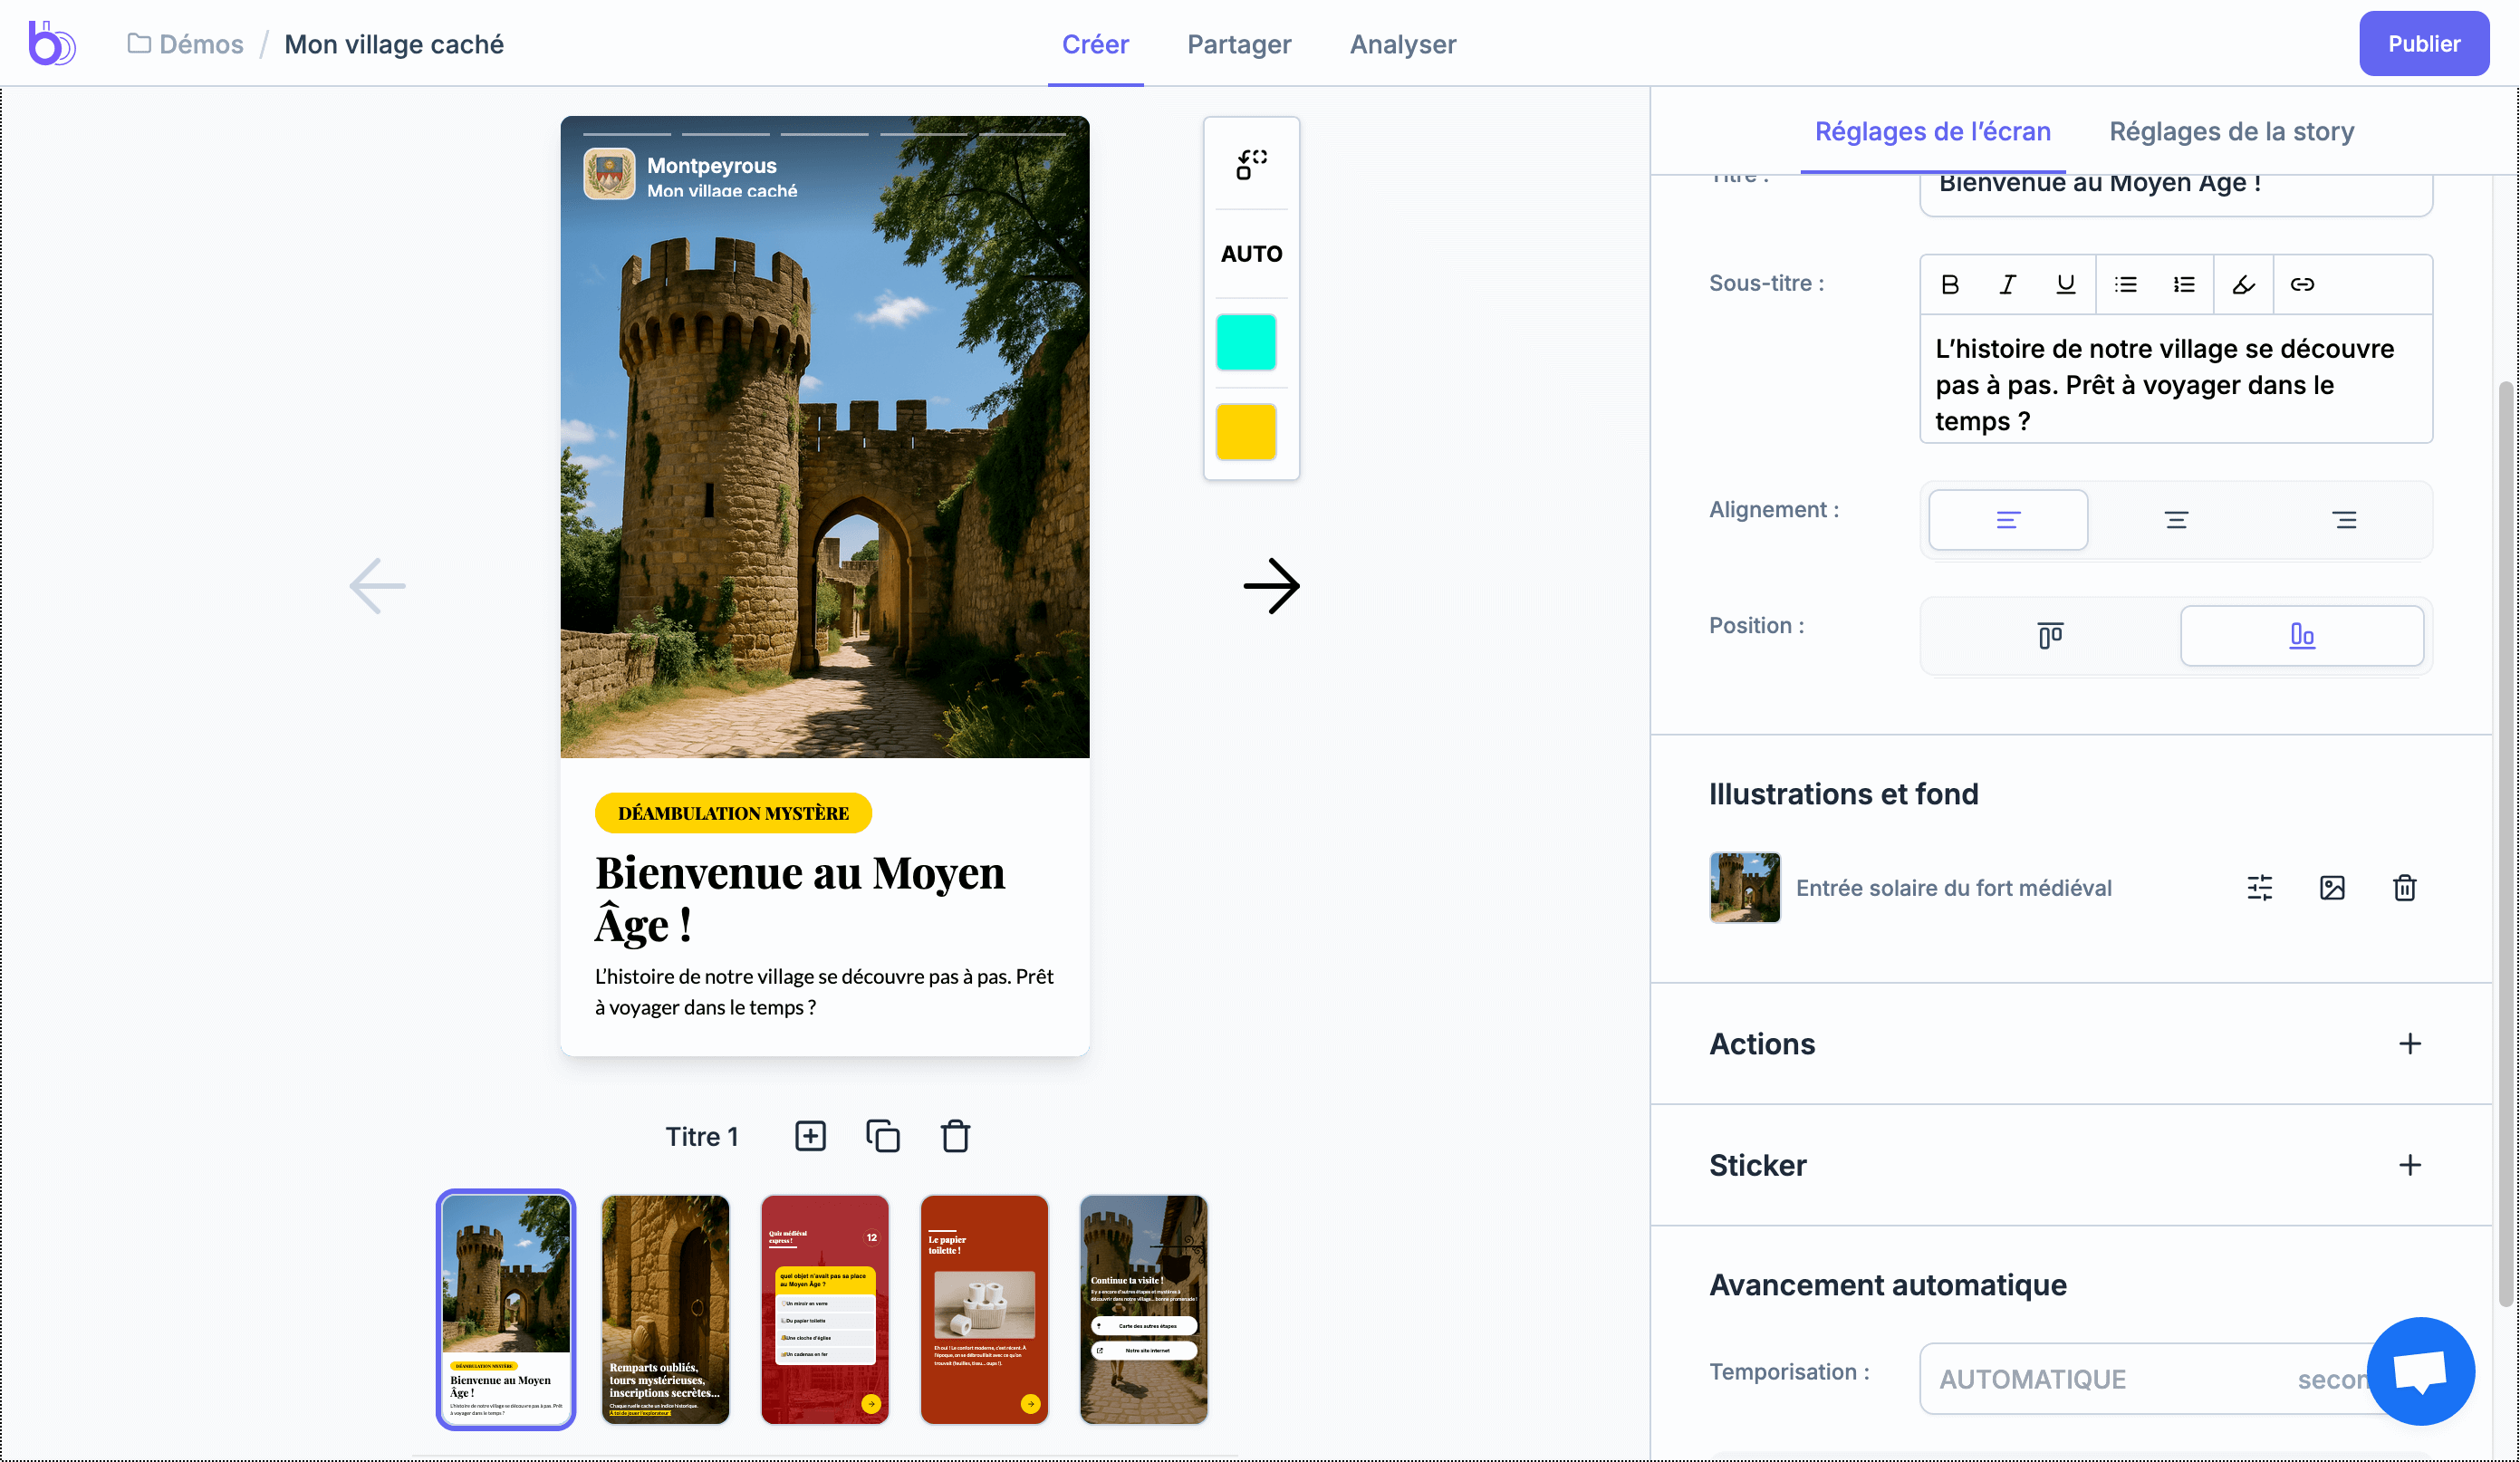Viewport: 2520px width, 1462px height.
Task: Switch to Réglages de la story tab
Action: tap(2231, 131)
